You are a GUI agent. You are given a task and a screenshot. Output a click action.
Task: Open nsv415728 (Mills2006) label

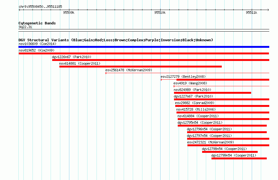point(196,109)
